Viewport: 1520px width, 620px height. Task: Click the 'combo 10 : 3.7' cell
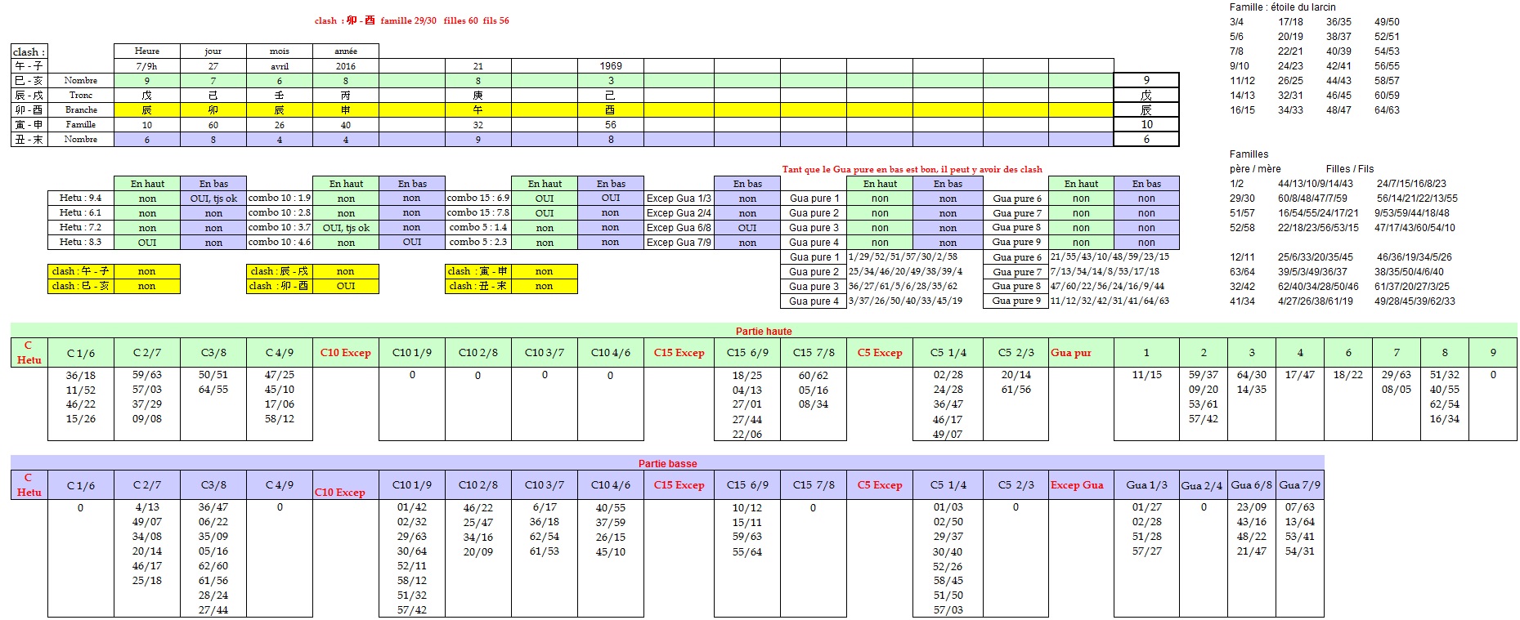(280, 227)
